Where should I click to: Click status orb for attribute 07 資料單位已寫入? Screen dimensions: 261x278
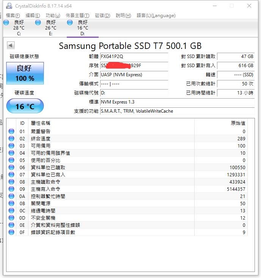tap(11, 174)
